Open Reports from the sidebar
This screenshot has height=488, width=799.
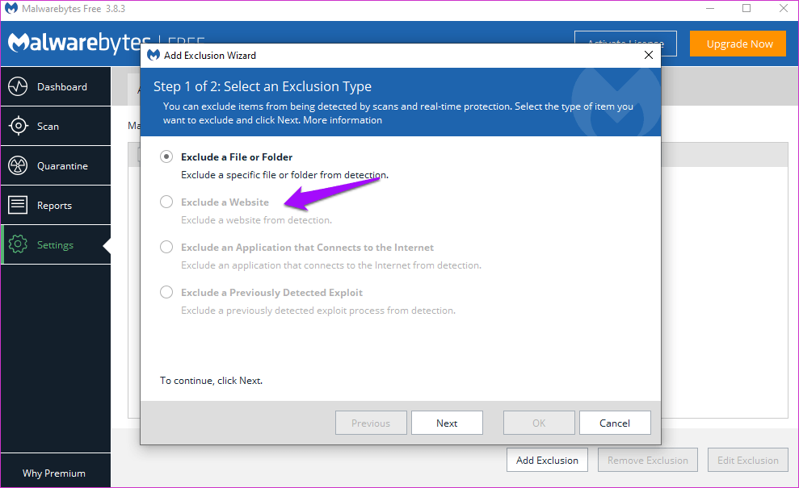point(56,206)
